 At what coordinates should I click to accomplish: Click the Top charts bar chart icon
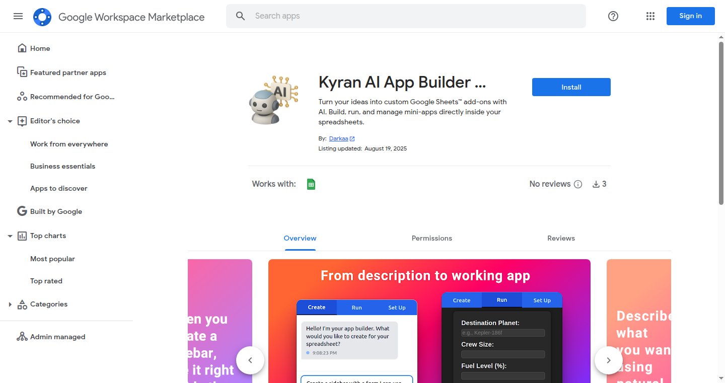pos(22,236)
